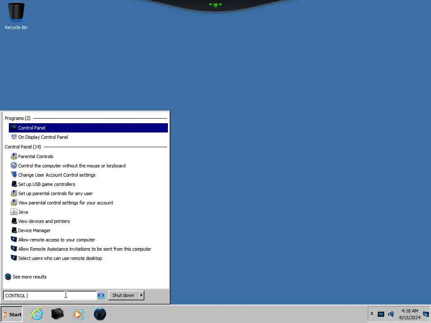Viewport: 431px width, 323px height.
Task: Open the Java control panel entry
Action: [88, 212]
